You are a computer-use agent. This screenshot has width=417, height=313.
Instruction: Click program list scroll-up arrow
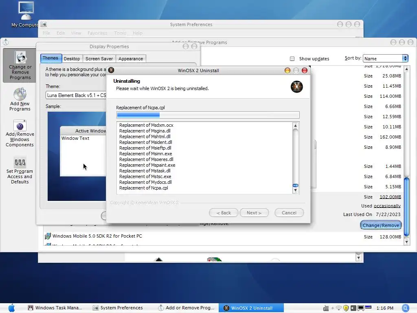coord(406,69)
